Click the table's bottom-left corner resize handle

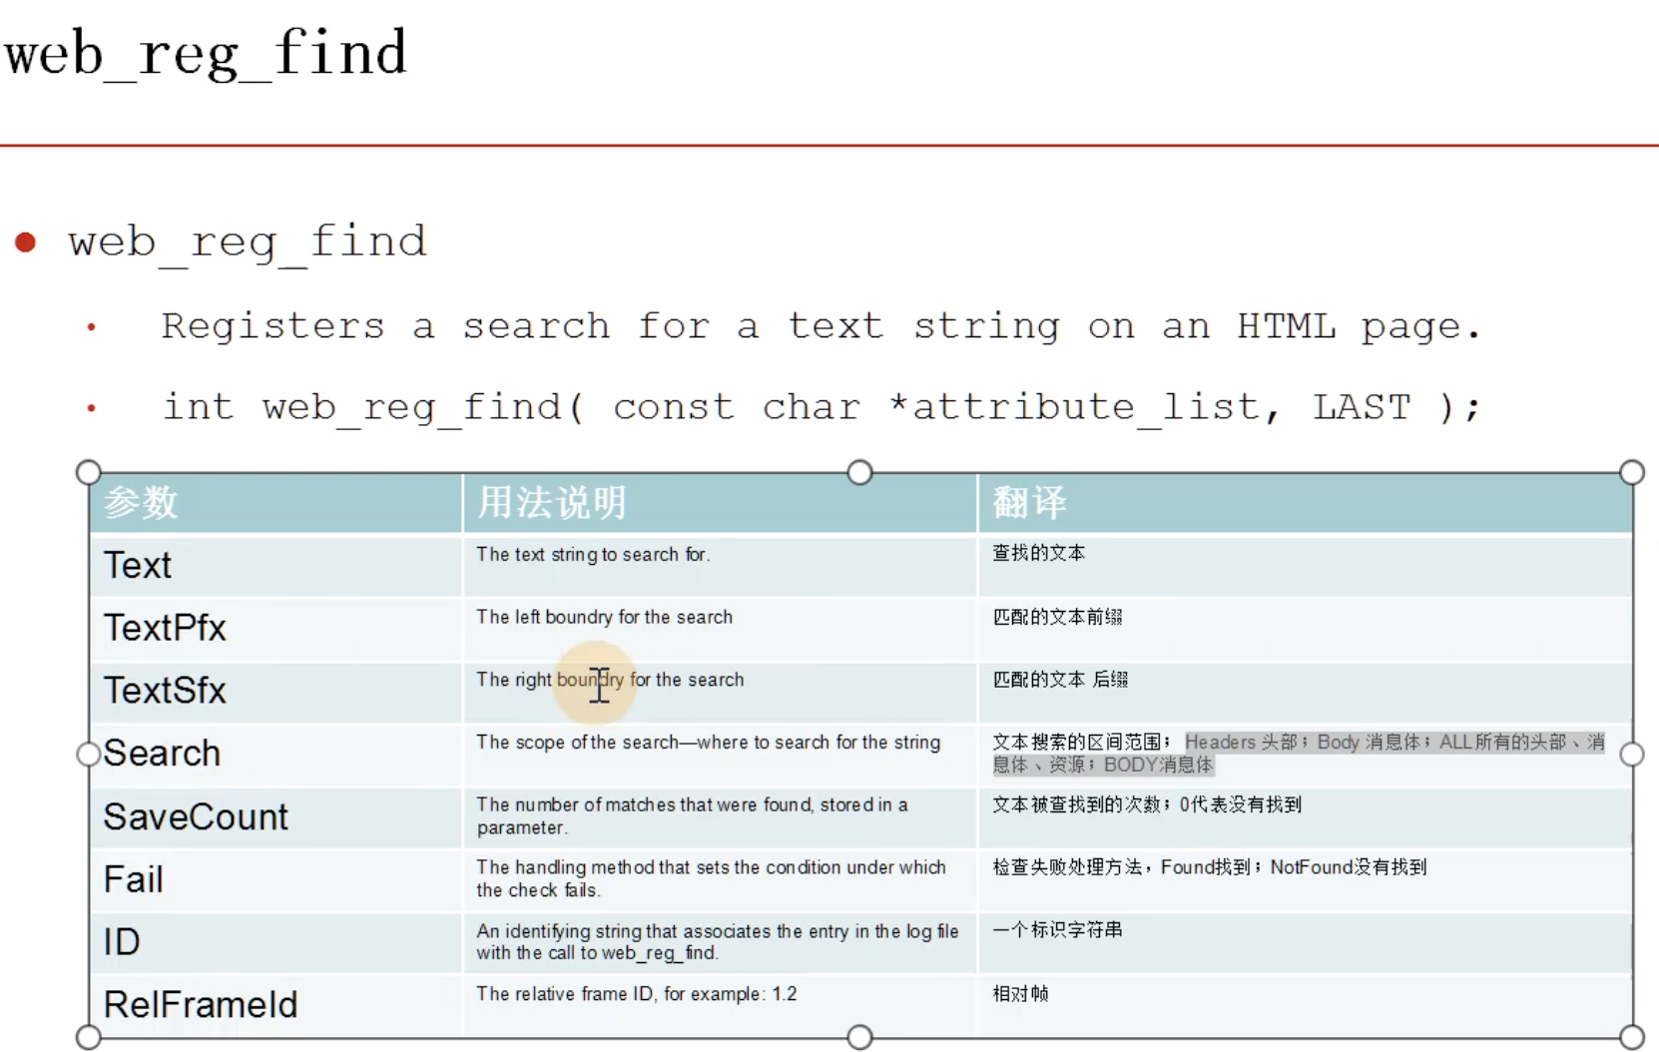tap(89, 1037)
